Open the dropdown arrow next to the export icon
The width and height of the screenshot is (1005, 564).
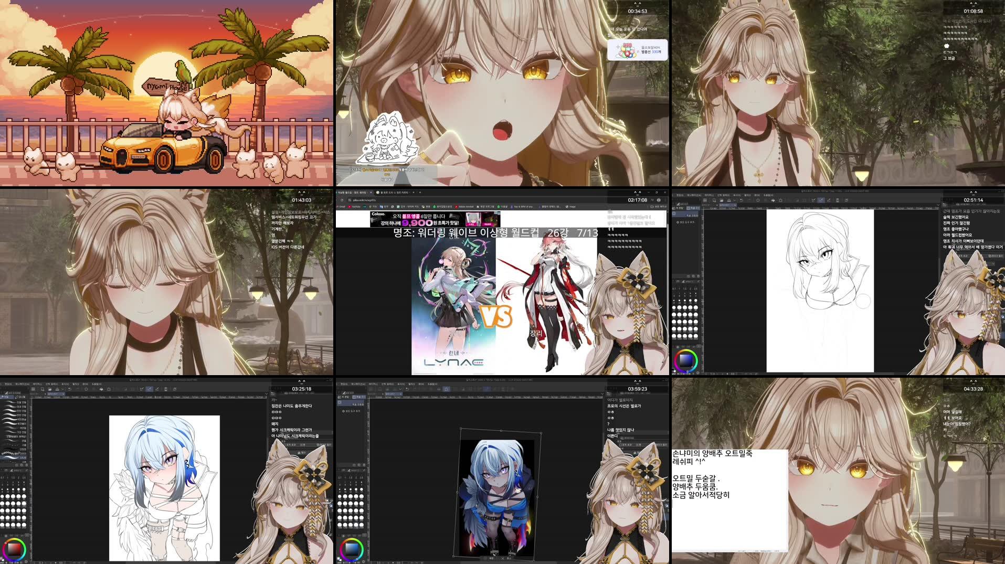click(62, 389)
